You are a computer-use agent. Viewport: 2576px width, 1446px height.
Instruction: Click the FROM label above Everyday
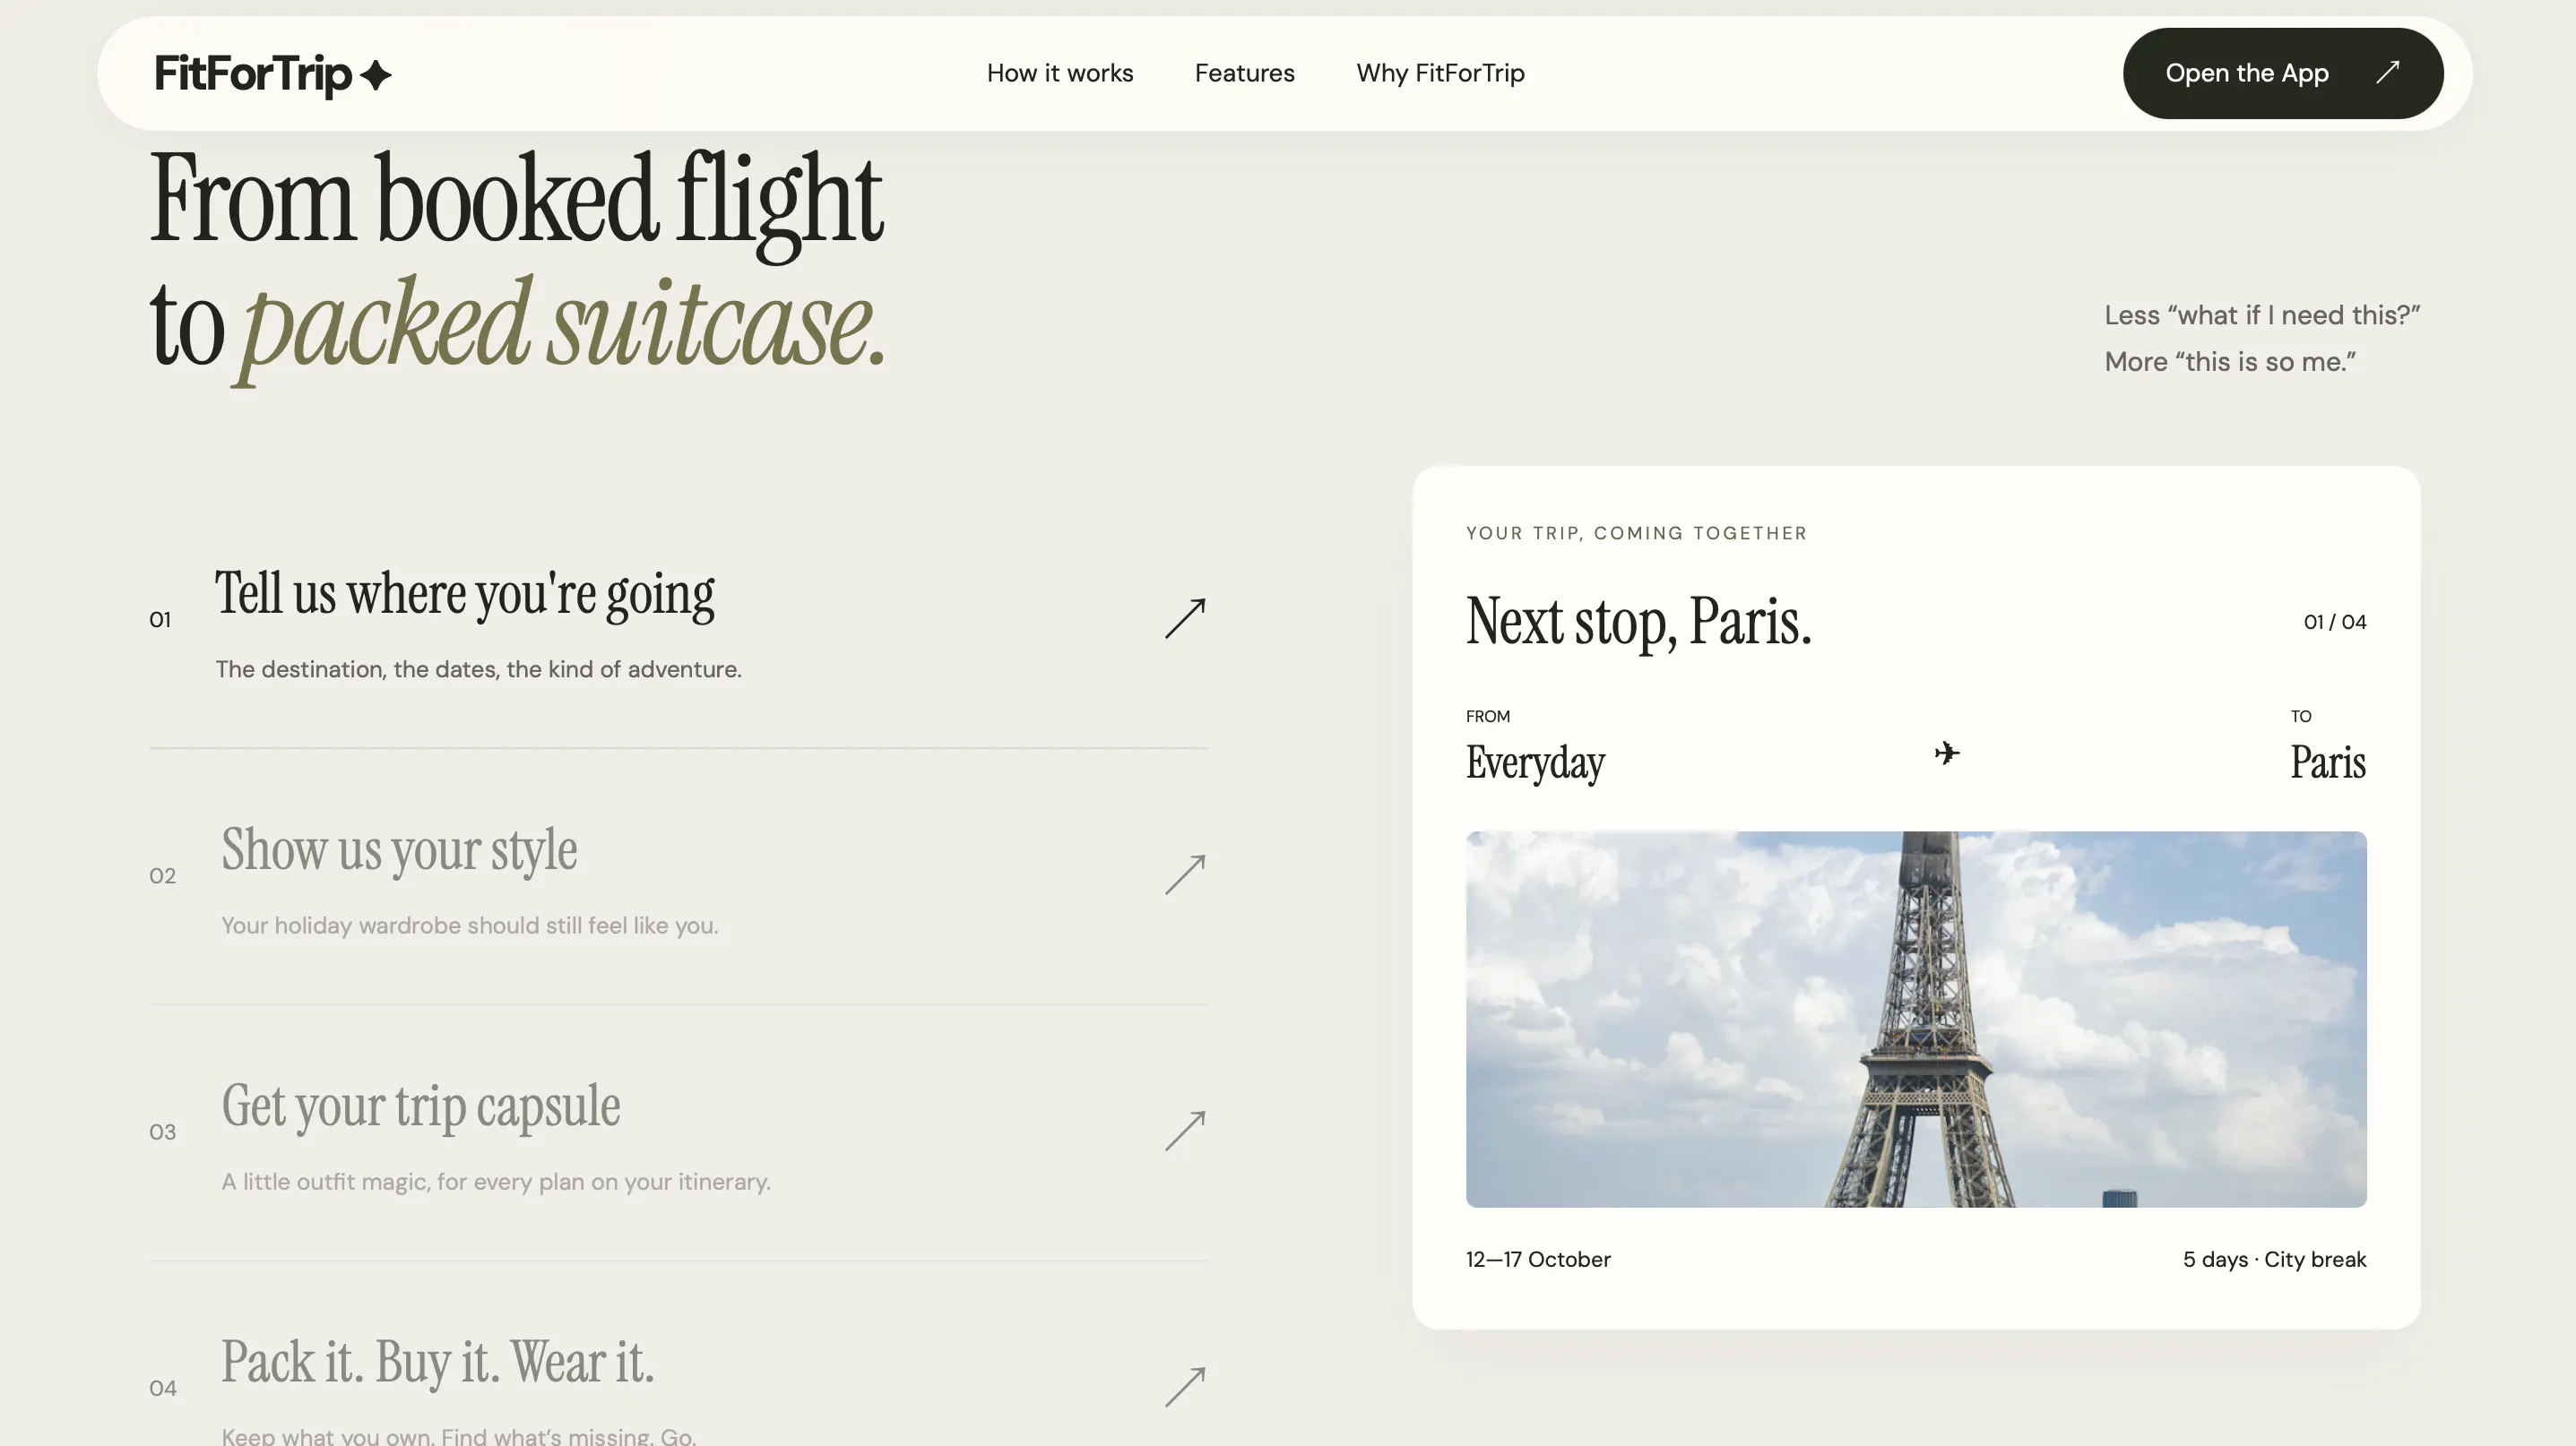pos(1487,716)
